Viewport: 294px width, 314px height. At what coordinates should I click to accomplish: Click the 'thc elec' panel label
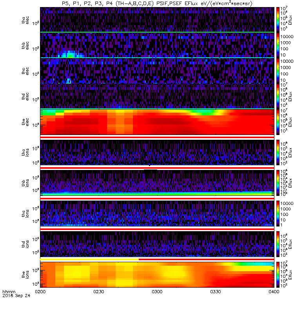25,71
